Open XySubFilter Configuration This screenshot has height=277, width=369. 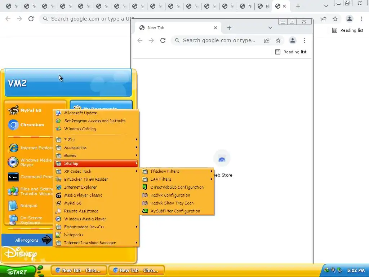[x=177, y=211]
